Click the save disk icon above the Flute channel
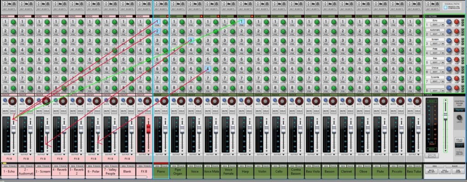Screen dimensions: 467x182 (385, 5)
